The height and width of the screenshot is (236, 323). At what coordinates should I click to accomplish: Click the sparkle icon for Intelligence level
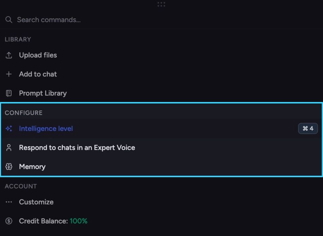point(8,129)
